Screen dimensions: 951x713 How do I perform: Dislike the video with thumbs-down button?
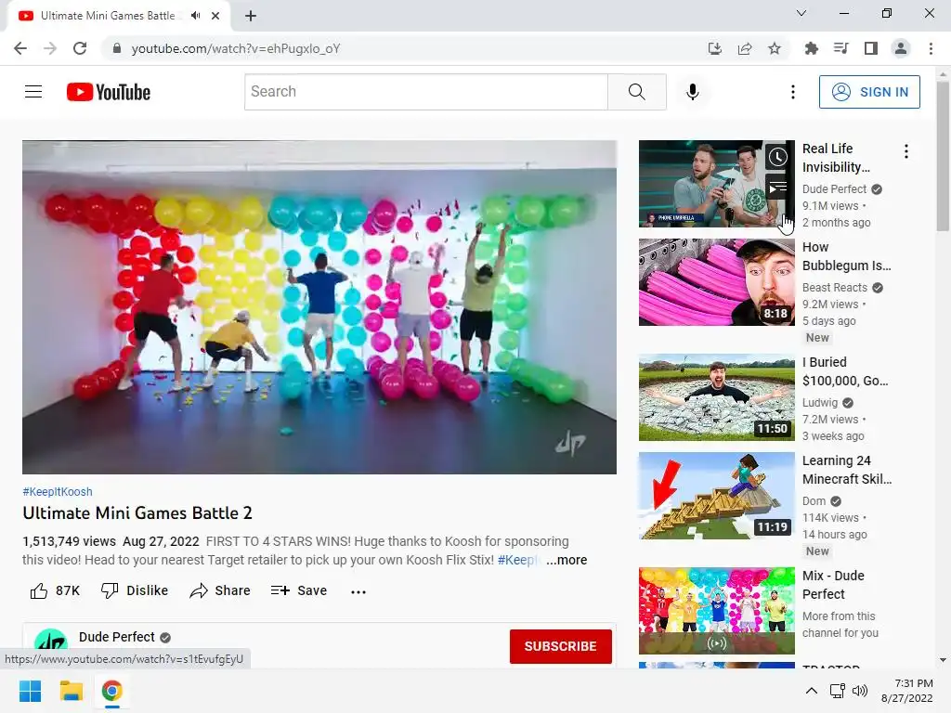click(135, 590)
